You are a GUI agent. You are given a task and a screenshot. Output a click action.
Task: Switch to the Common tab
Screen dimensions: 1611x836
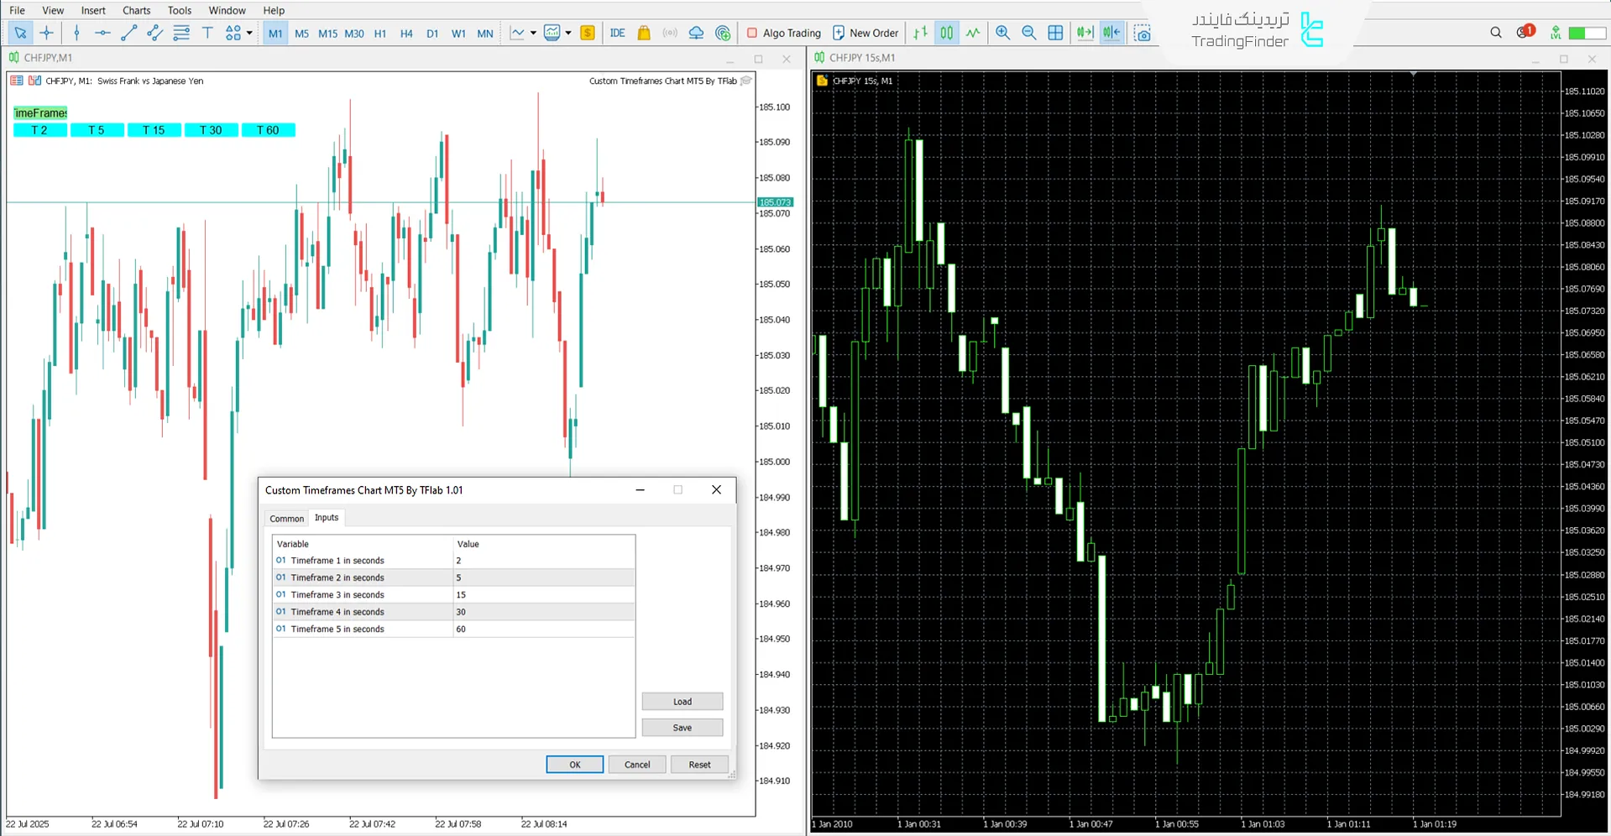[x=286, y=518]
